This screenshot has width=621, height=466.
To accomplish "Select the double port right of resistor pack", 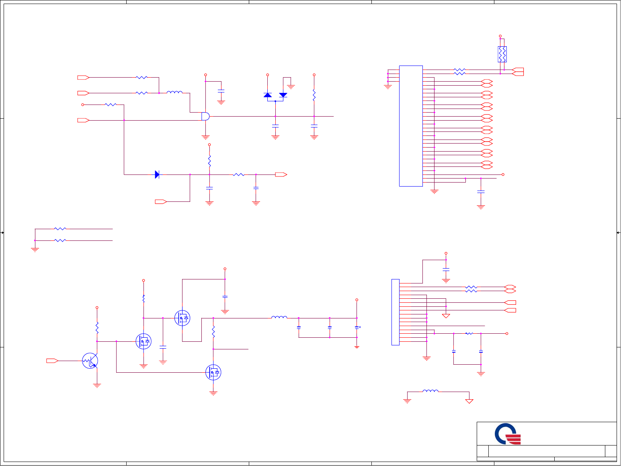I will (518, 72).
